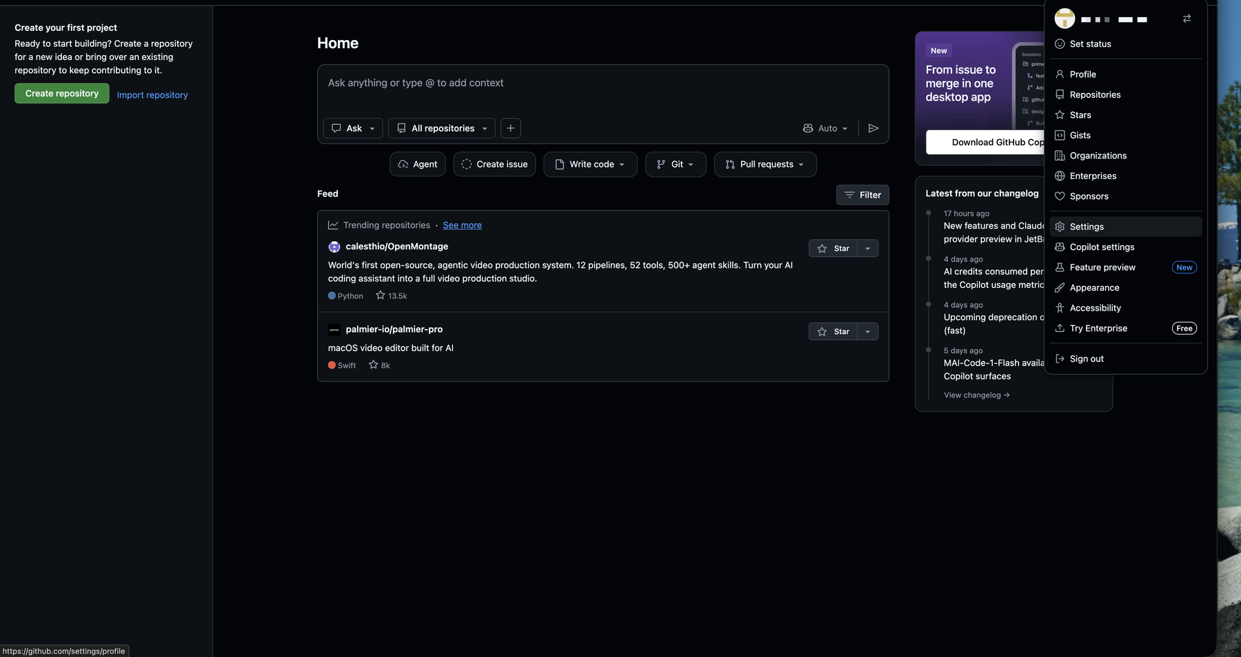
Task: Click the New badge on Feature preview
Action: [1184, 267]
